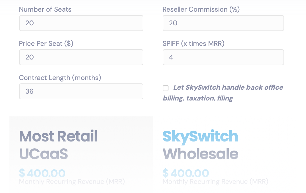Click the 'SPIFF (x times MRR)' label

tap(193, 44)
